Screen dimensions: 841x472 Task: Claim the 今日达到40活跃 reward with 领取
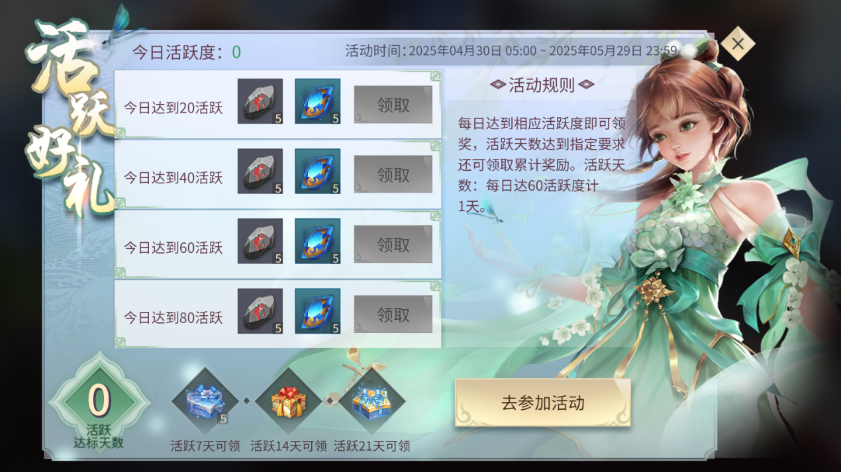click(393, 175)
